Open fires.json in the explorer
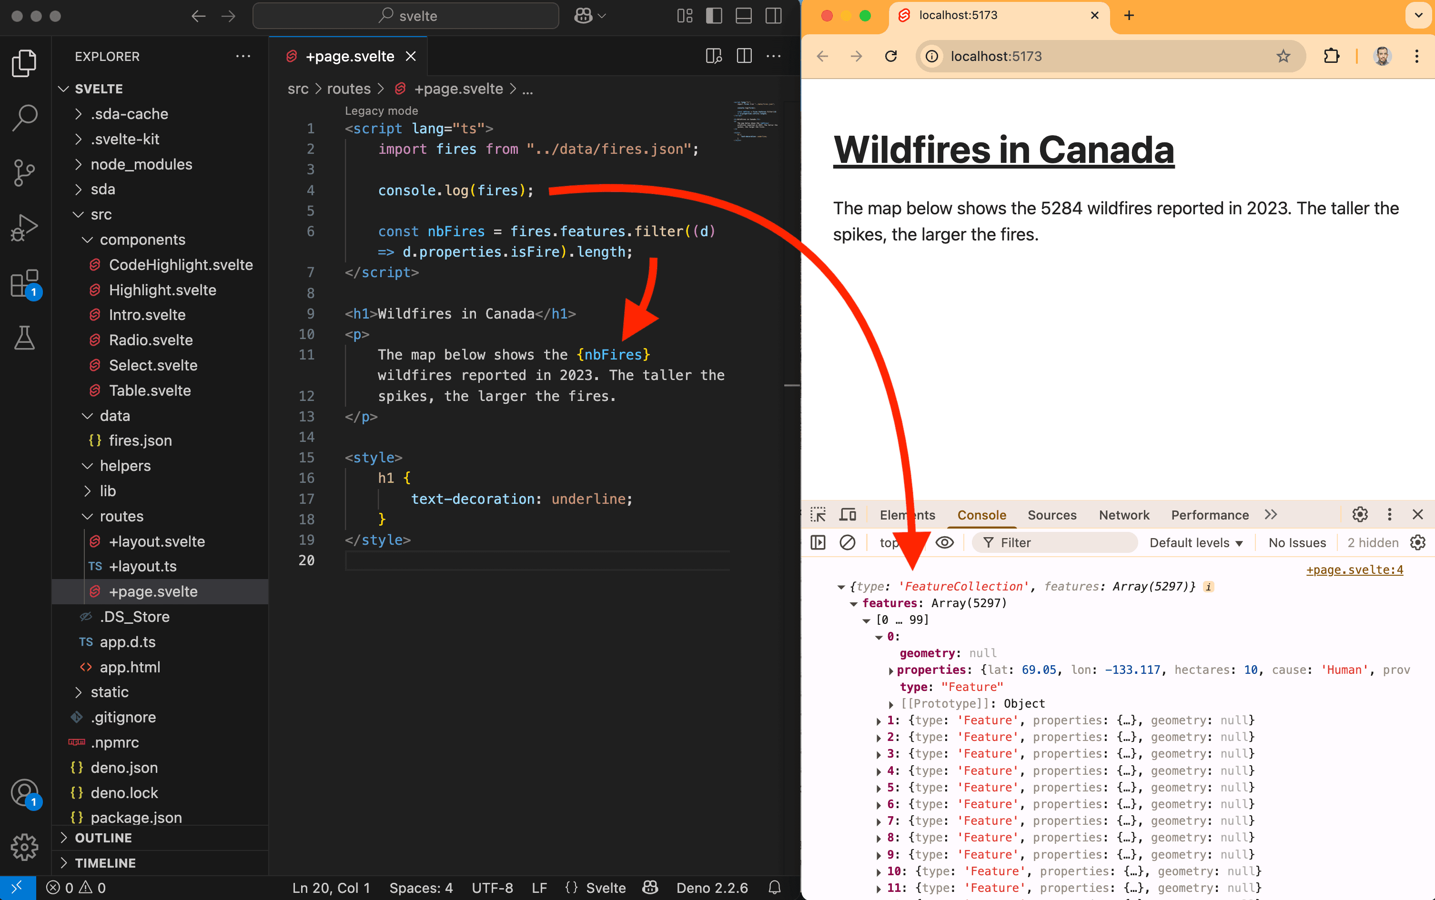The image size is (1435, 900). click(x=160, y=440)
